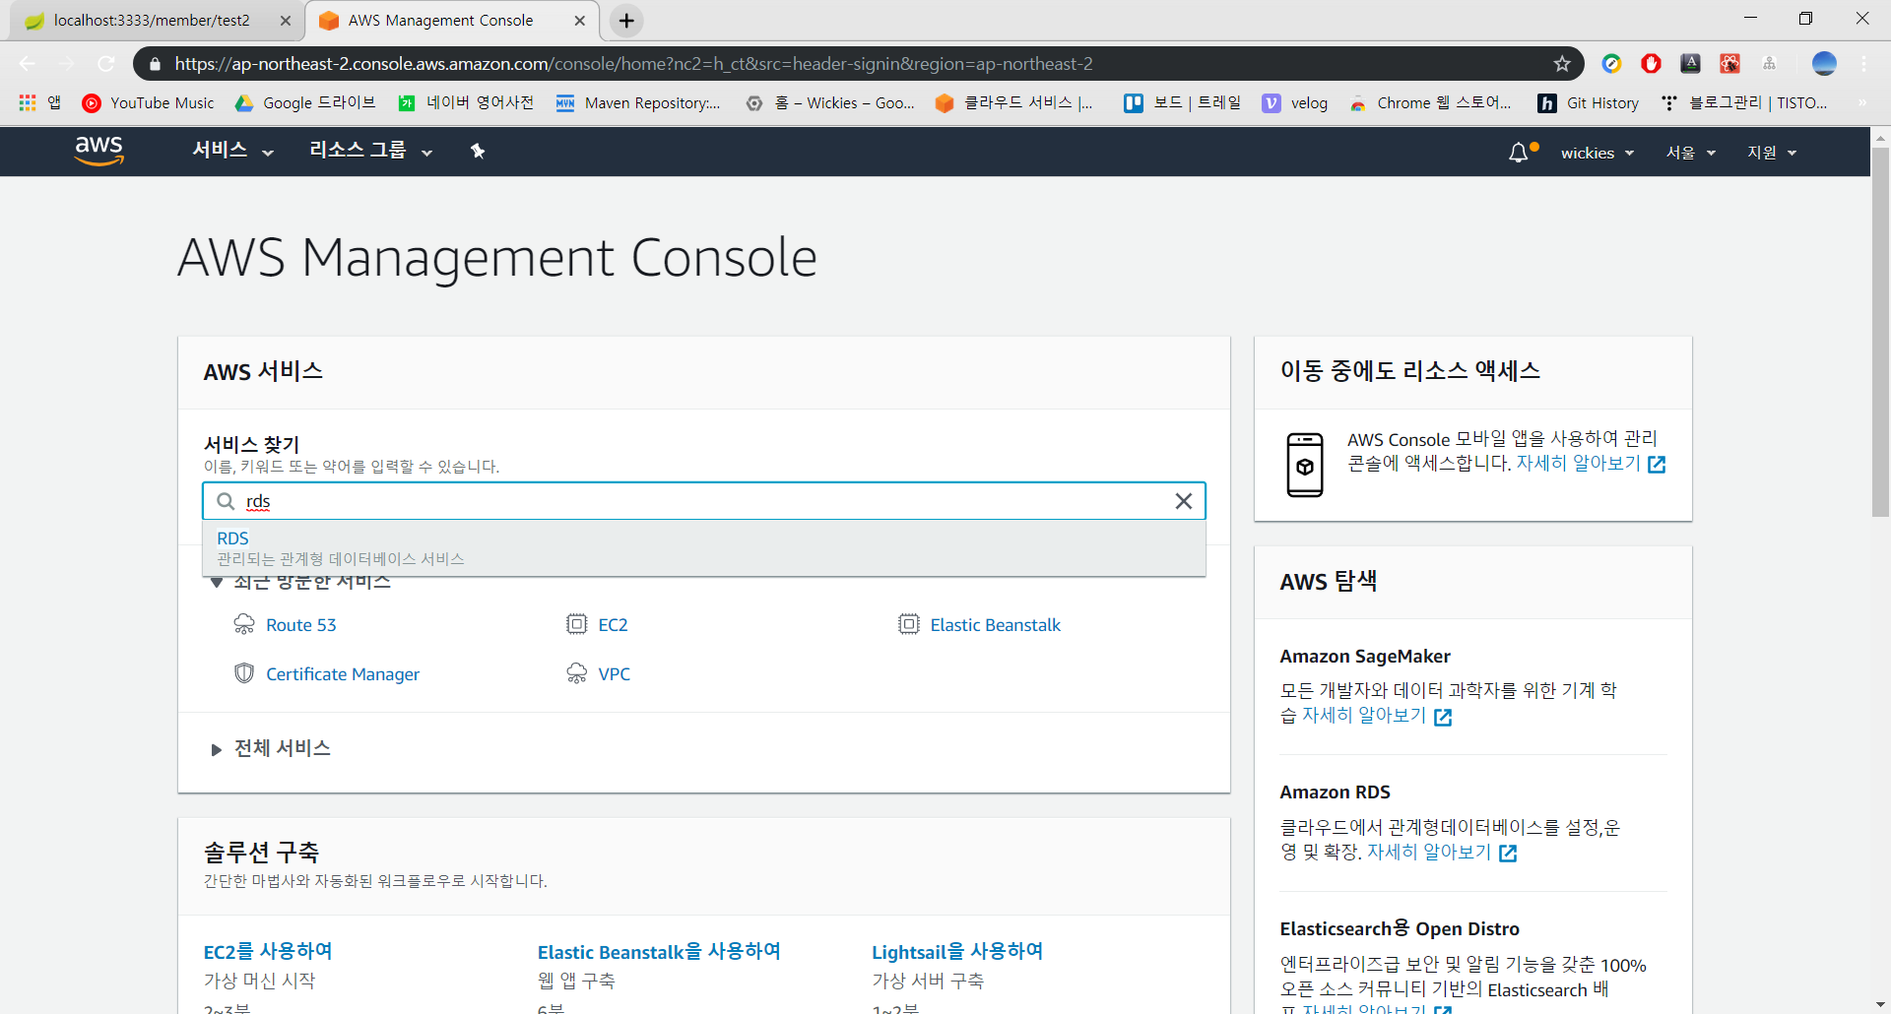Open the Google 드라이브 bookmark

coord(305,102)
